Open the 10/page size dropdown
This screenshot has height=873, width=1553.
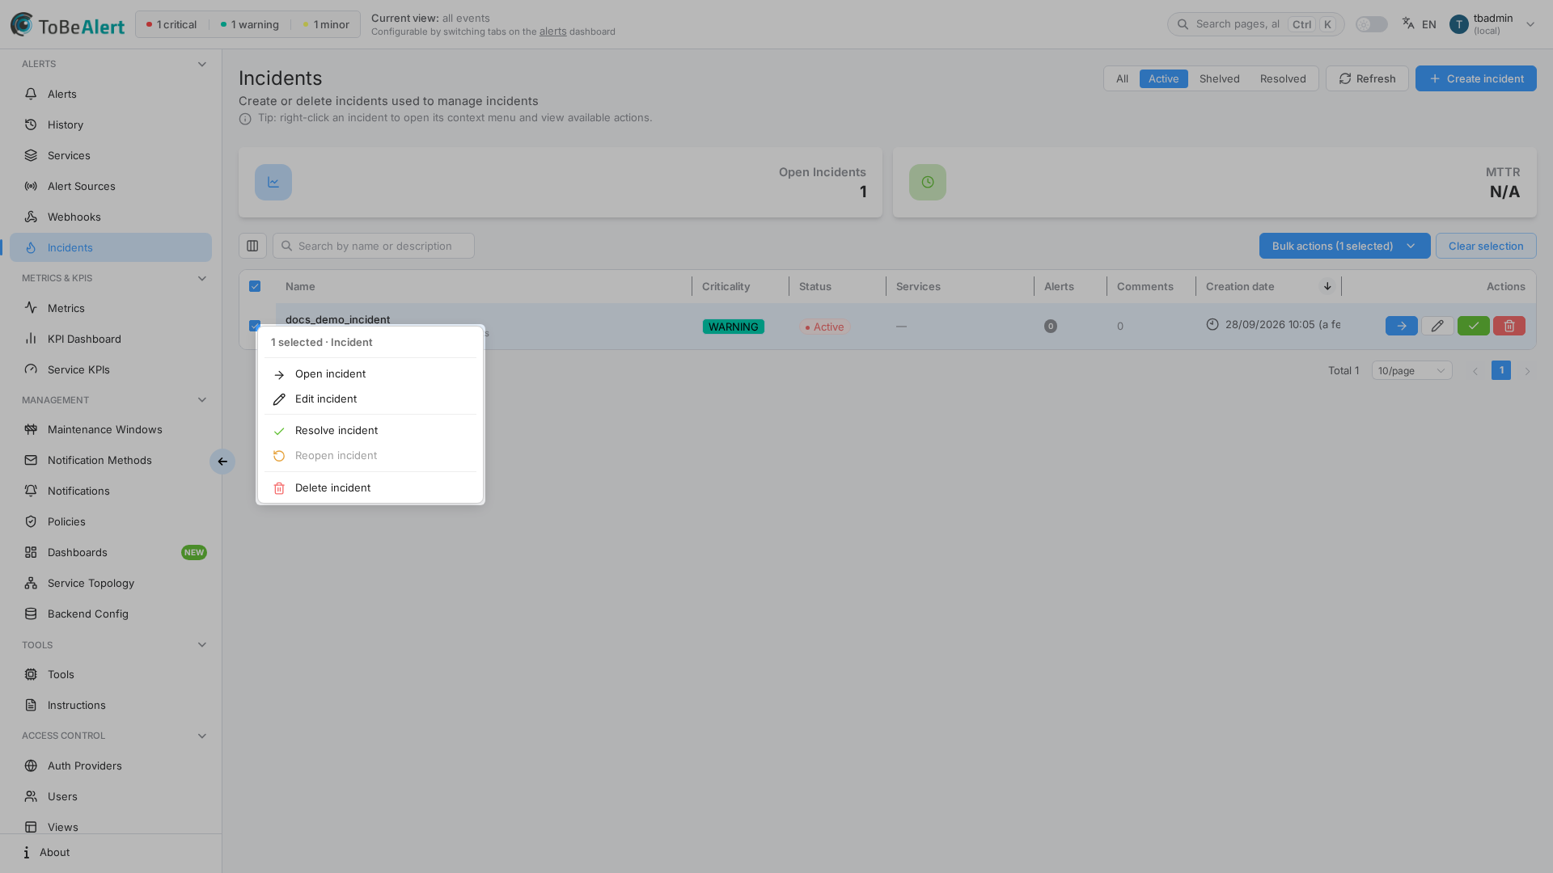pos(1411,370)
